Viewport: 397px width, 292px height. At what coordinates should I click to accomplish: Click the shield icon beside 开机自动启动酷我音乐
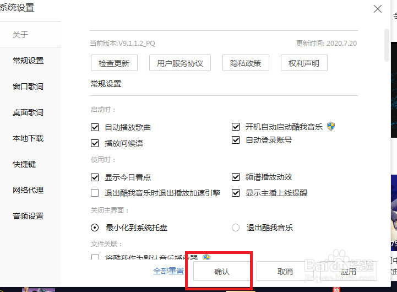click(x=331, y=126)
